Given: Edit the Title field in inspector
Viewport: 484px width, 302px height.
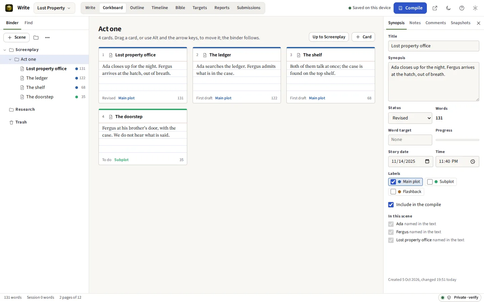Looking at the screenshot, I should (434, 46).
